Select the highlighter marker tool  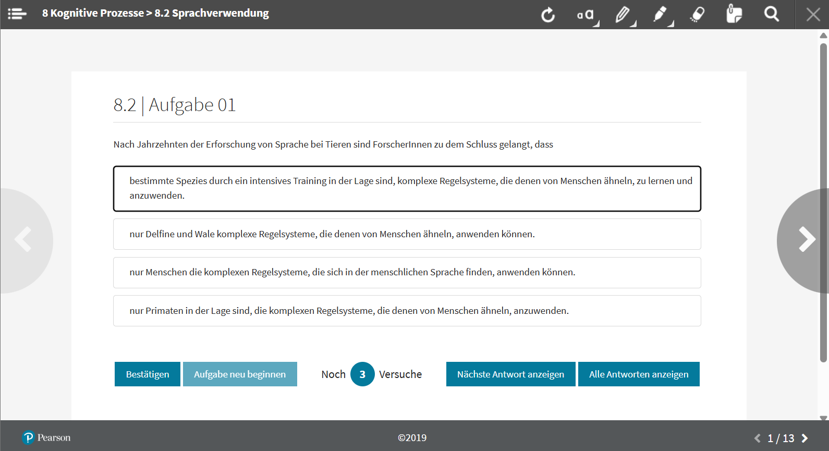661,15
